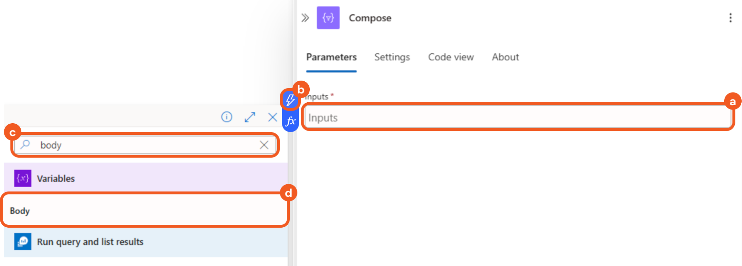Screen dimensions: 742x266
Task: Click the purple Compose action icon
Action: [x=328, y=18]
